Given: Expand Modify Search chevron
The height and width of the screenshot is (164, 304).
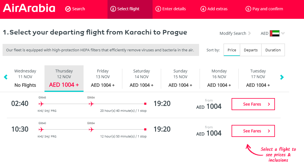Looking at the screenshot, I should [250, 33].
